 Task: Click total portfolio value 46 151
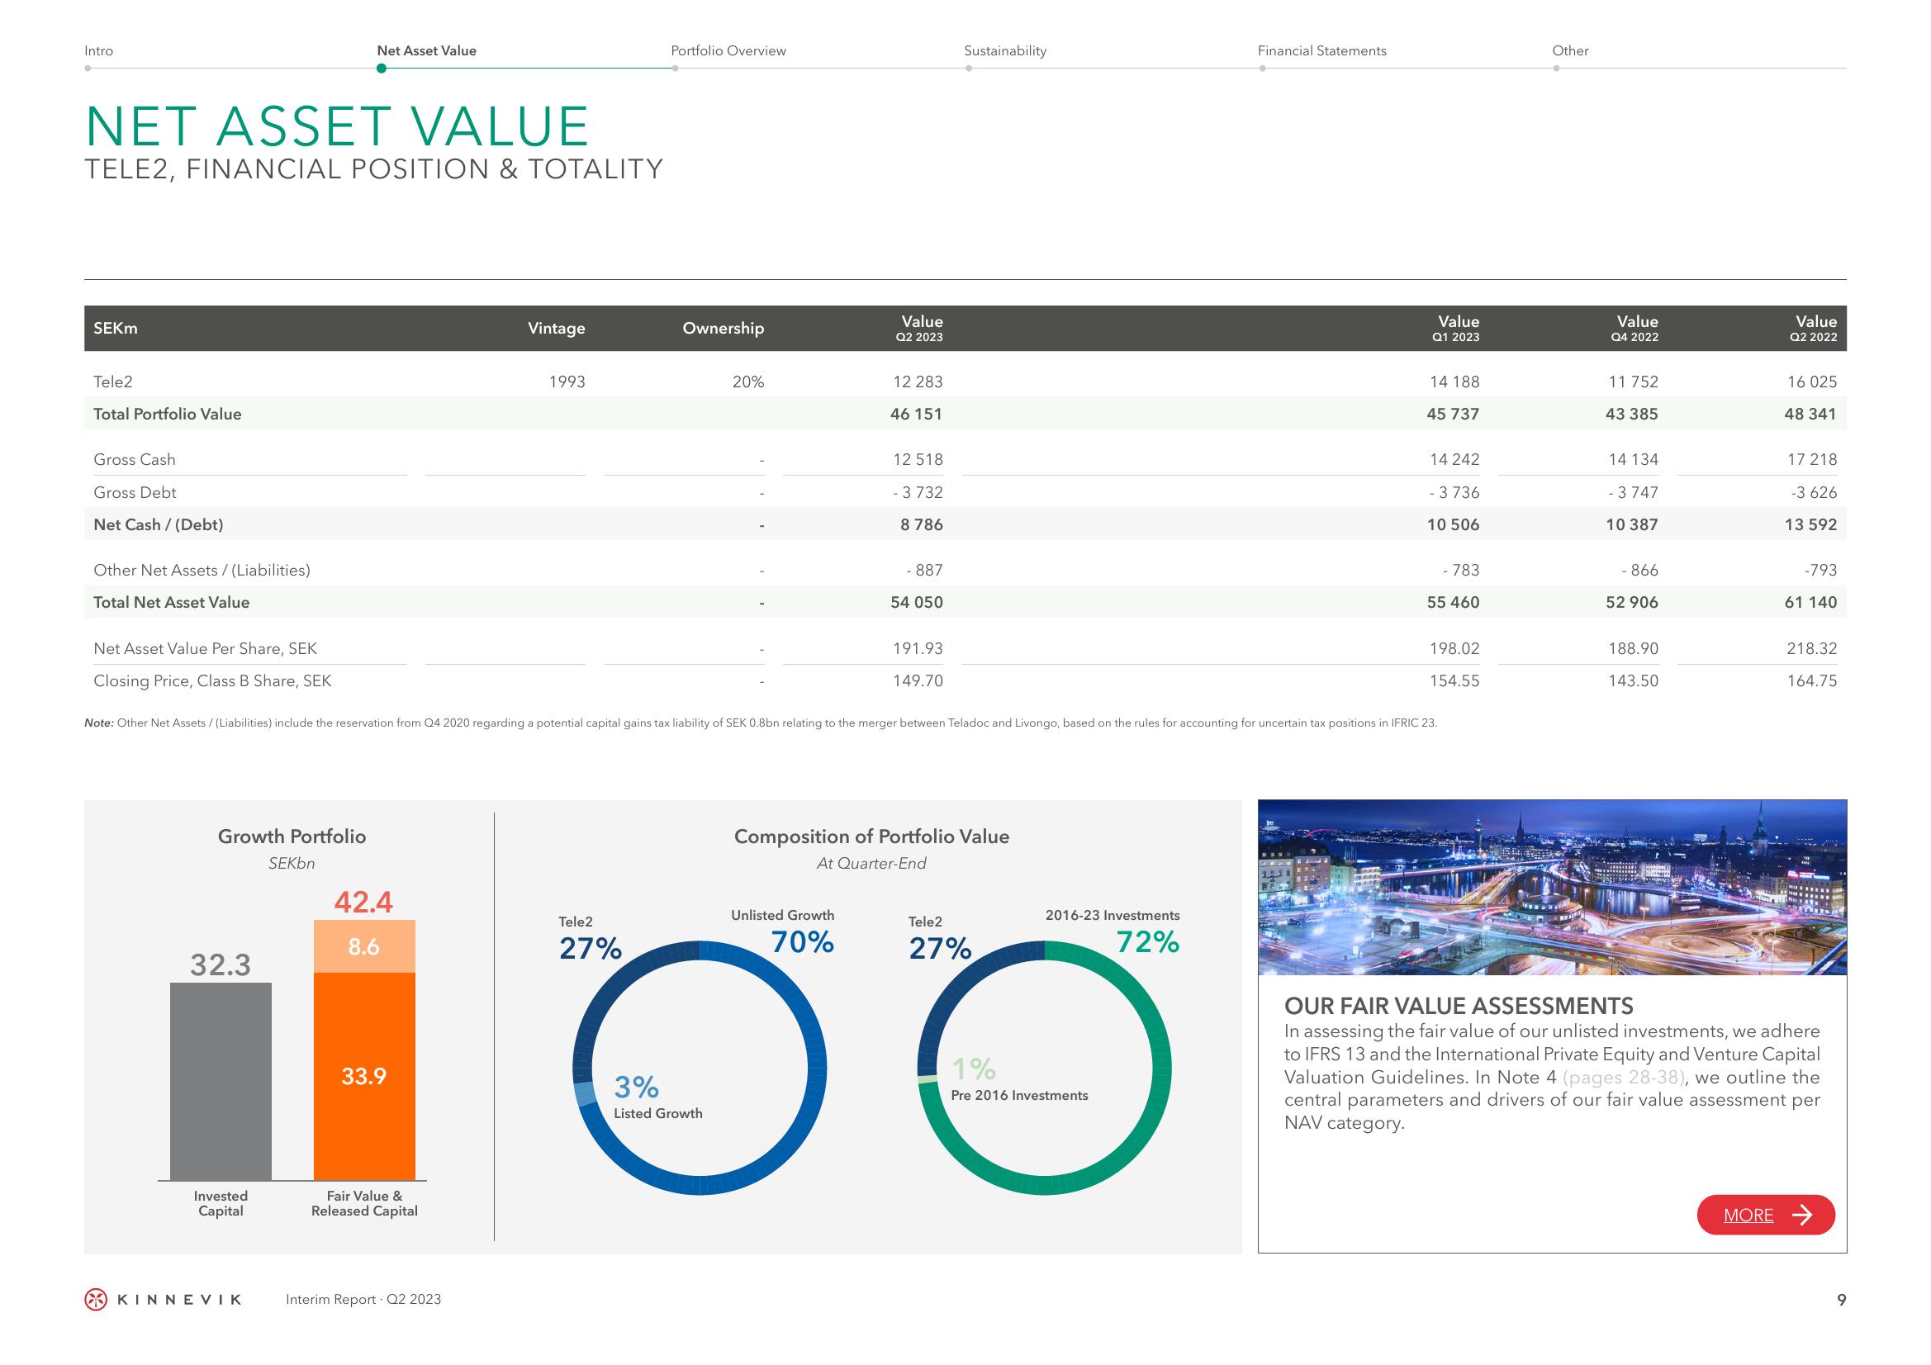916,414
